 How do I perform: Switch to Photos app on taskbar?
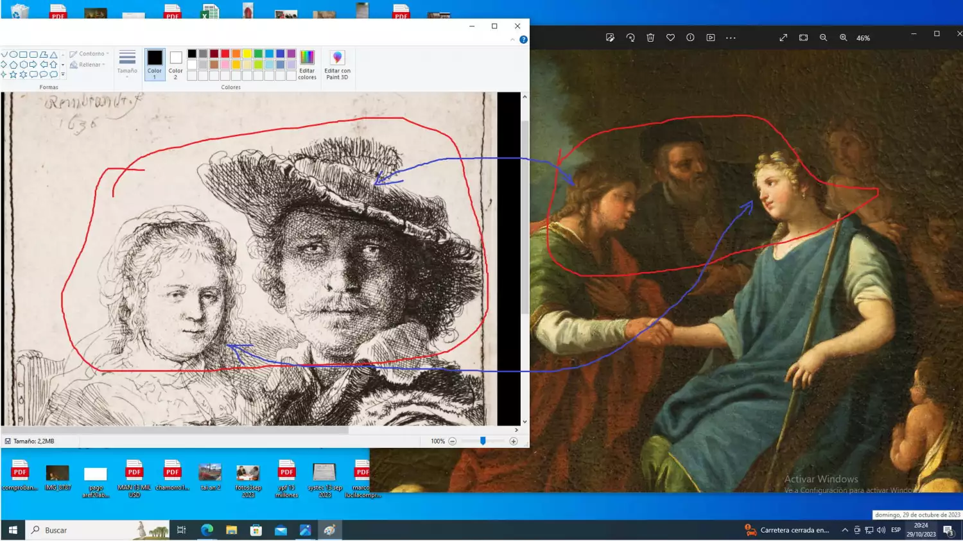pos(305,530)
